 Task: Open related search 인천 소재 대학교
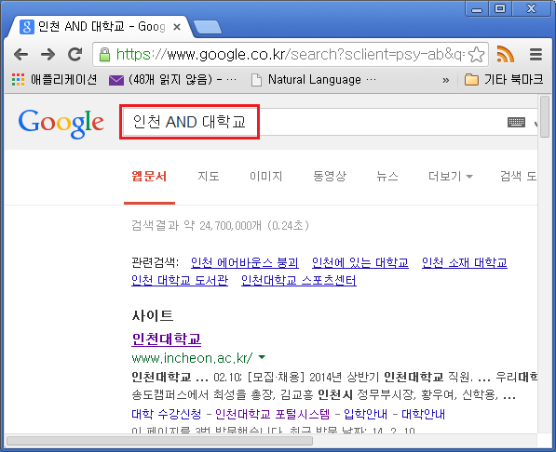click(x=465, y=263)
